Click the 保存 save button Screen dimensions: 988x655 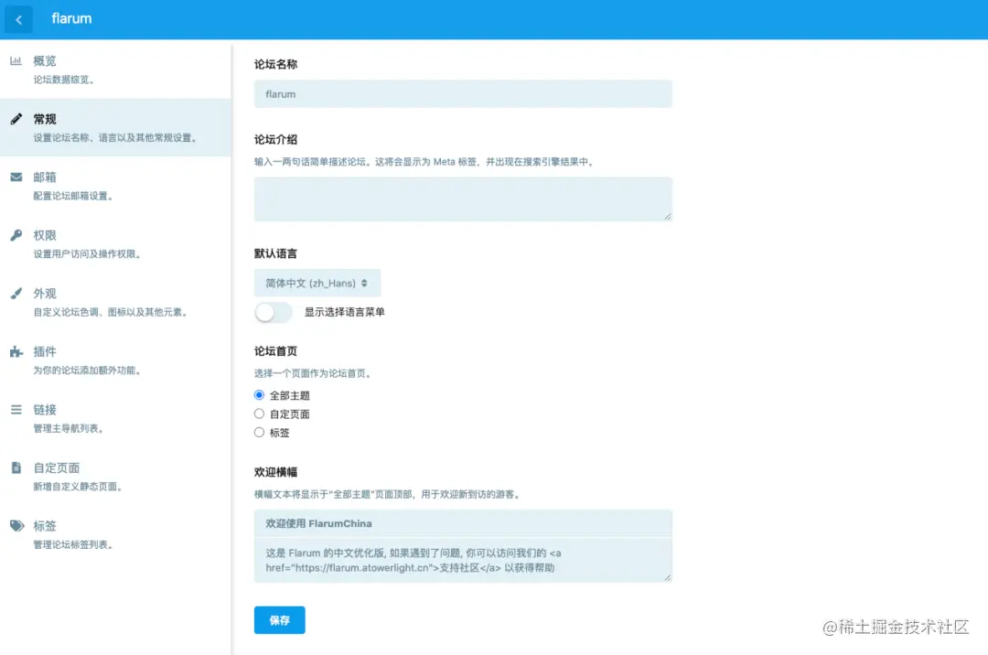click(280, 620)
